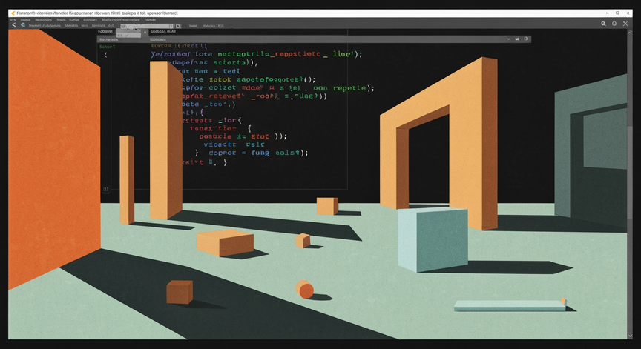Click the toolbar's light gray input field
This screenshot has width=641, height=349.
147,26
